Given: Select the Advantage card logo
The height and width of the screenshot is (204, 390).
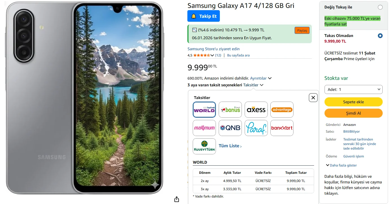Looking at the screenshot, I should point(282,109).
